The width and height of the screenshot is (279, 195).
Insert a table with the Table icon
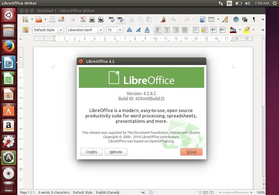click(211, 19)
